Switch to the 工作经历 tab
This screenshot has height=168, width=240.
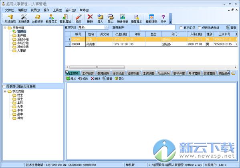pos(88,74)
